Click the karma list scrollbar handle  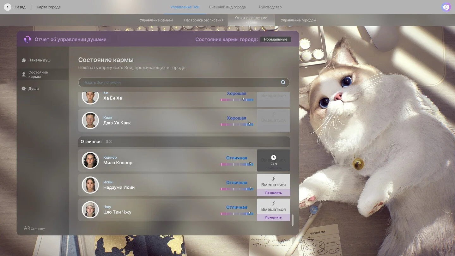(x=293, y=220)
